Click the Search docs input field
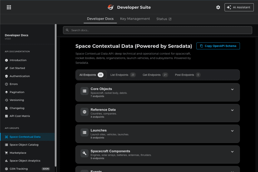Screen dimensions: 258x172 coord(157,30)
